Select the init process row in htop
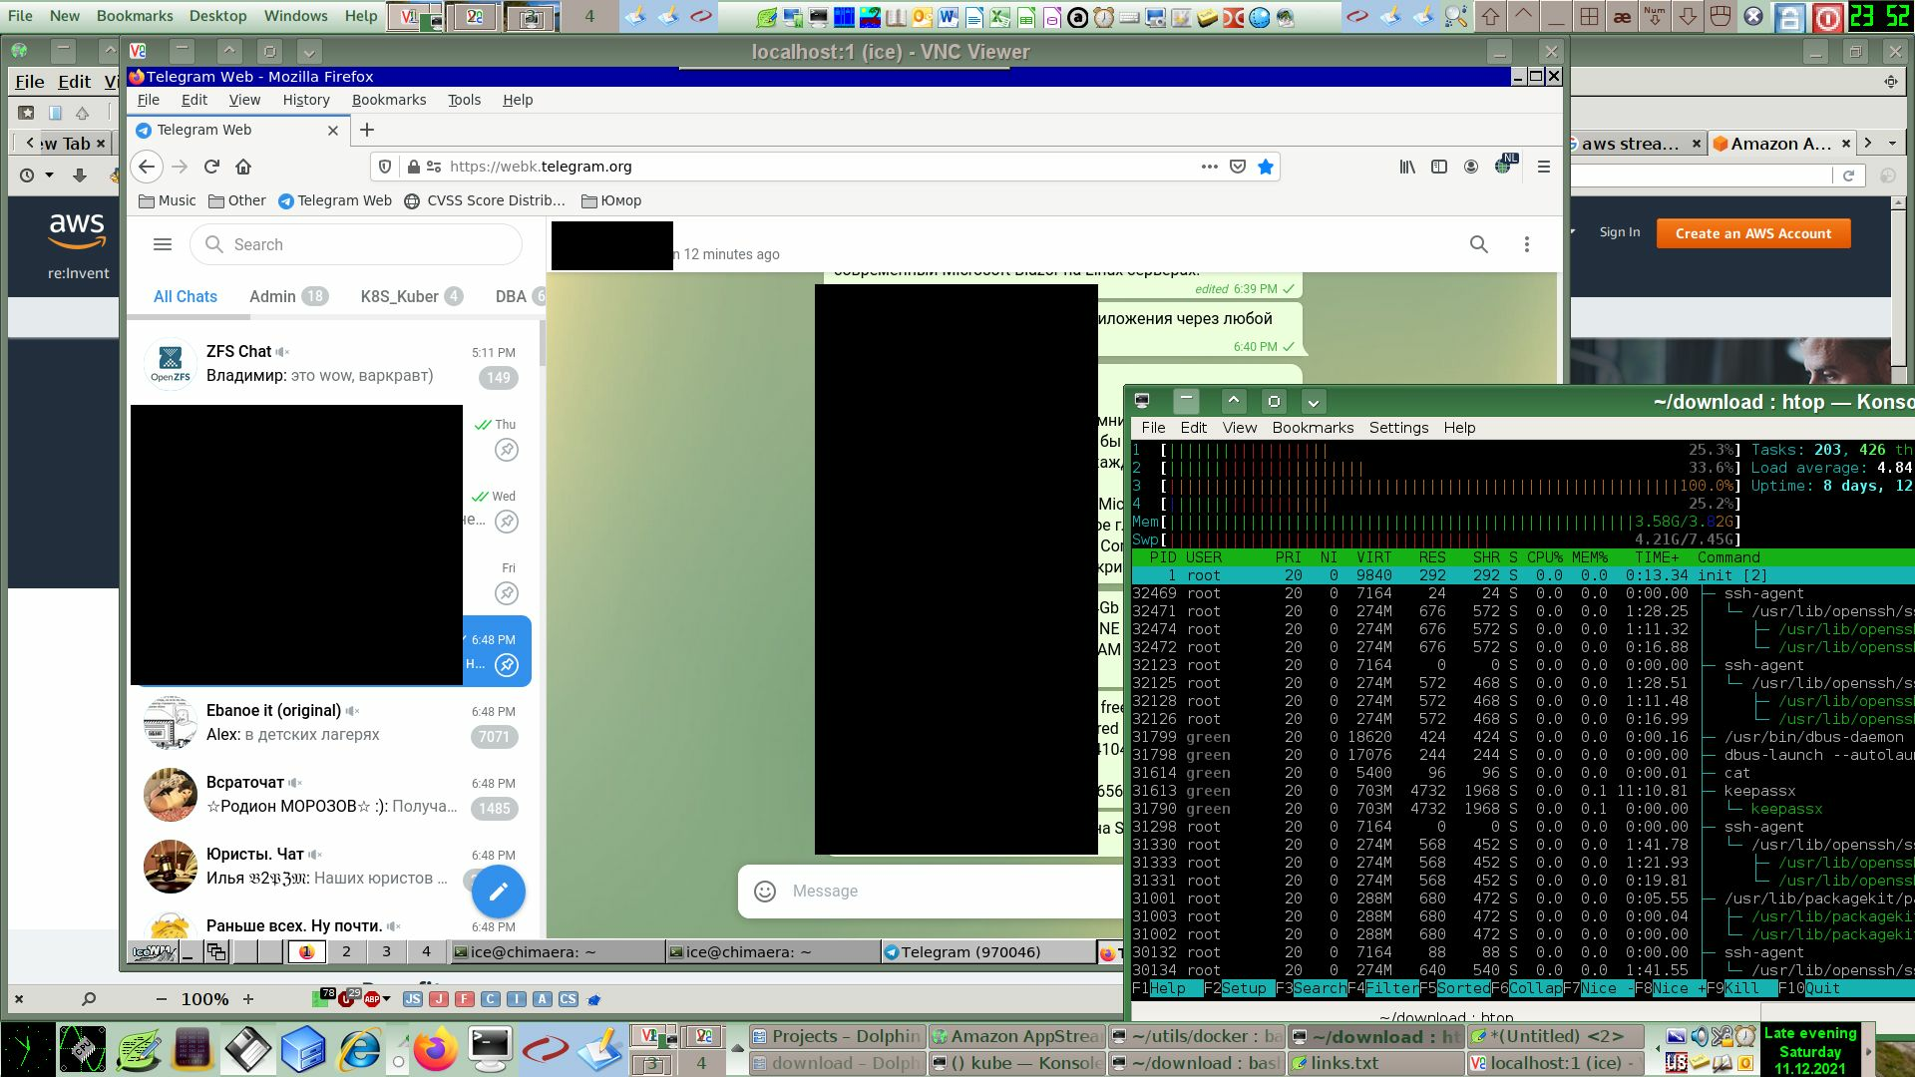 1523,575
